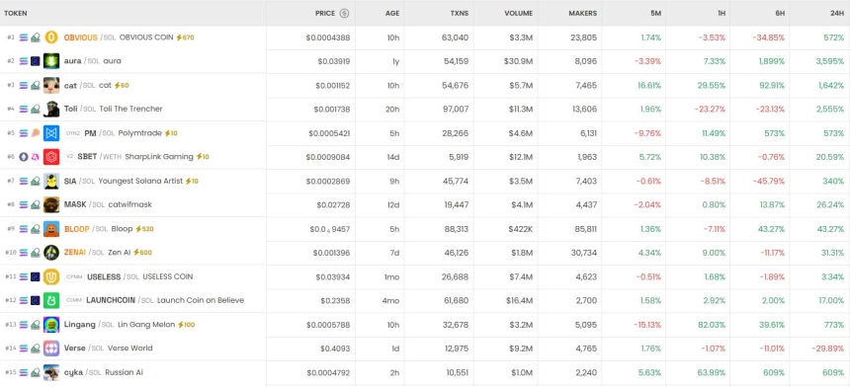Open the aura token green logo
This screenshot has height=387, width=850.
tap(51, 61)
